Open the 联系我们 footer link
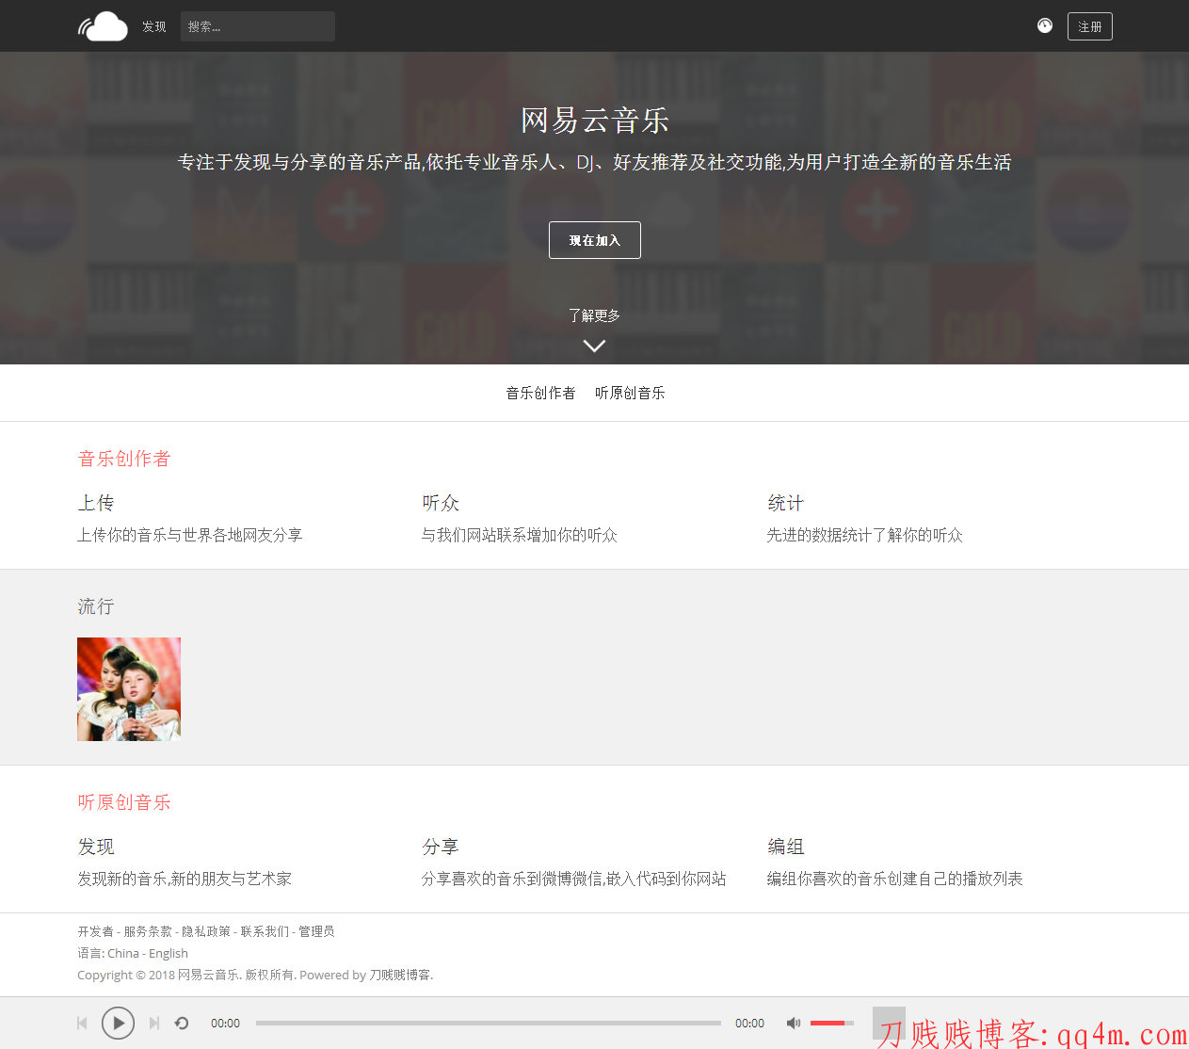The width and height of the screenshot is (1189, 1049). pos(265,931)
